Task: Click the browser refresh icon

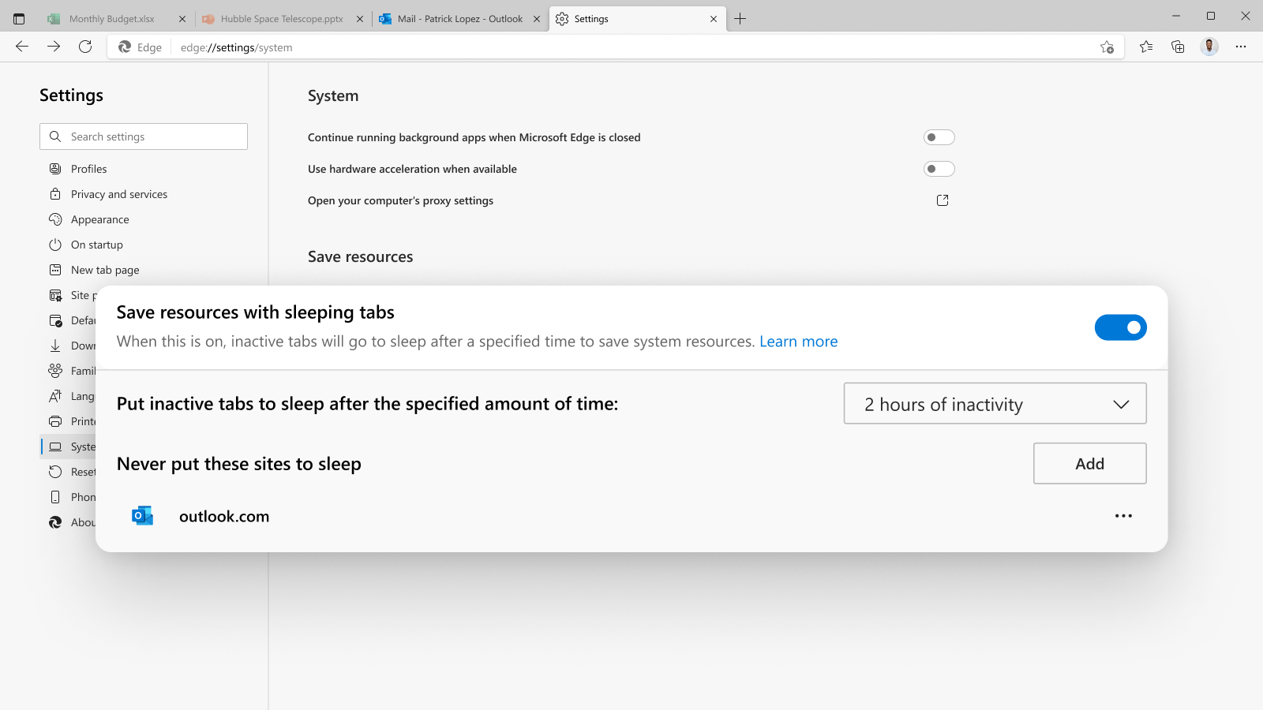Action: click(85, 47)
